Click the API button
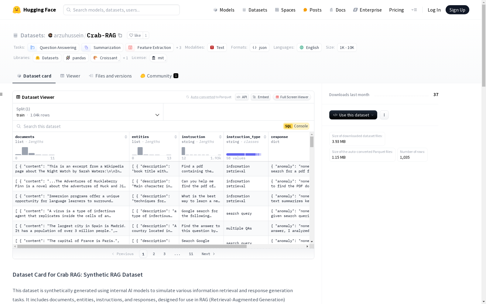486x304 pixels. (x=242, y=97)
